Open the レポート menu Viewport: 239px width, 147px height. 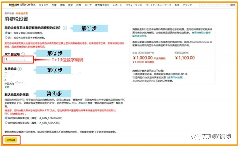(117, 5)
